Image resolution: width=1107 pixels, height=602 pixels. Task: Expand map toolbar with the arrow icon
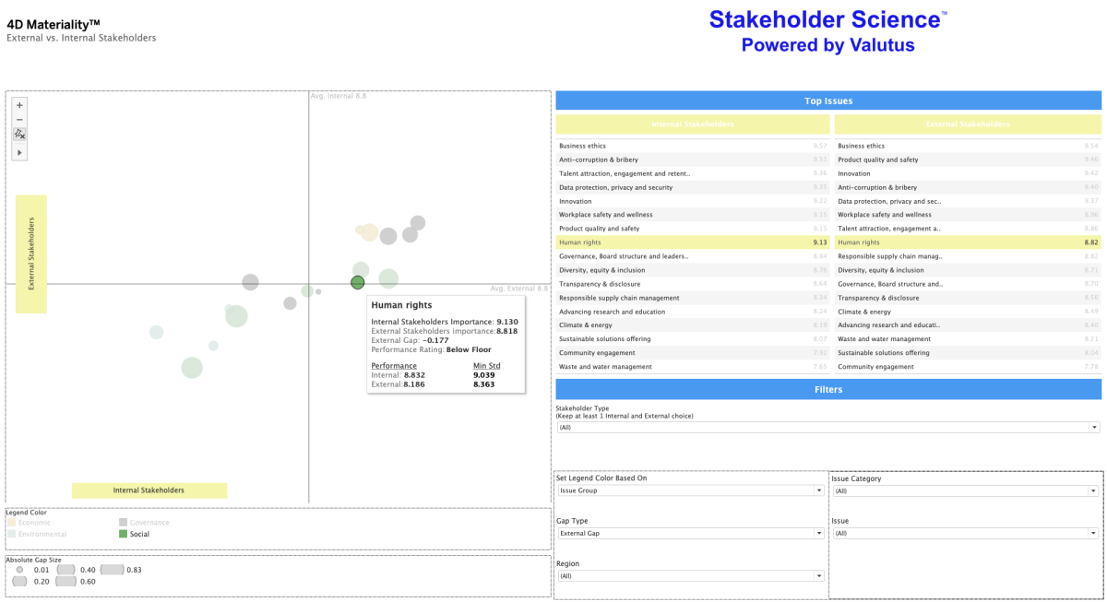[x=20, y=152]
